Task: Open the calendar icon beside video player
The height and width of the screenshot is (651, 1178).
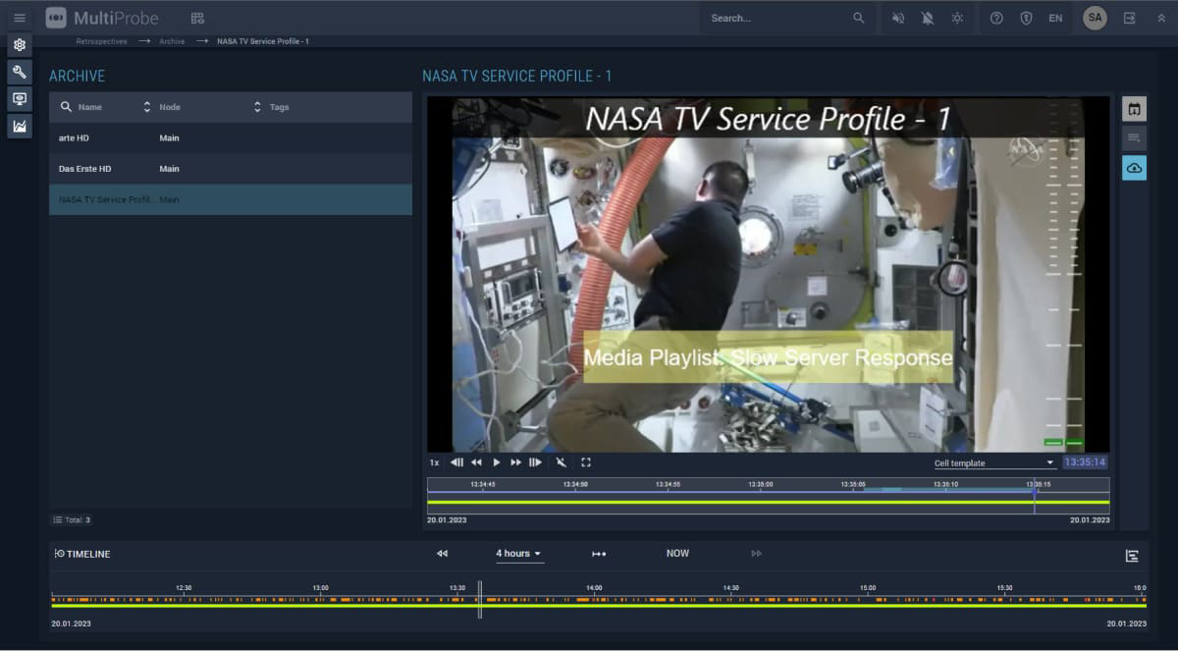Action: click(x=1134, y=109)
